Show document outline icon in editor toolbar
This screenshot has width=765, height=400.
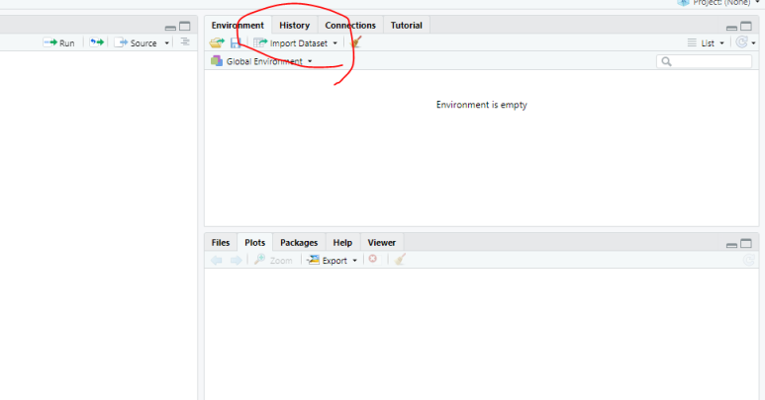coord(185,42)
